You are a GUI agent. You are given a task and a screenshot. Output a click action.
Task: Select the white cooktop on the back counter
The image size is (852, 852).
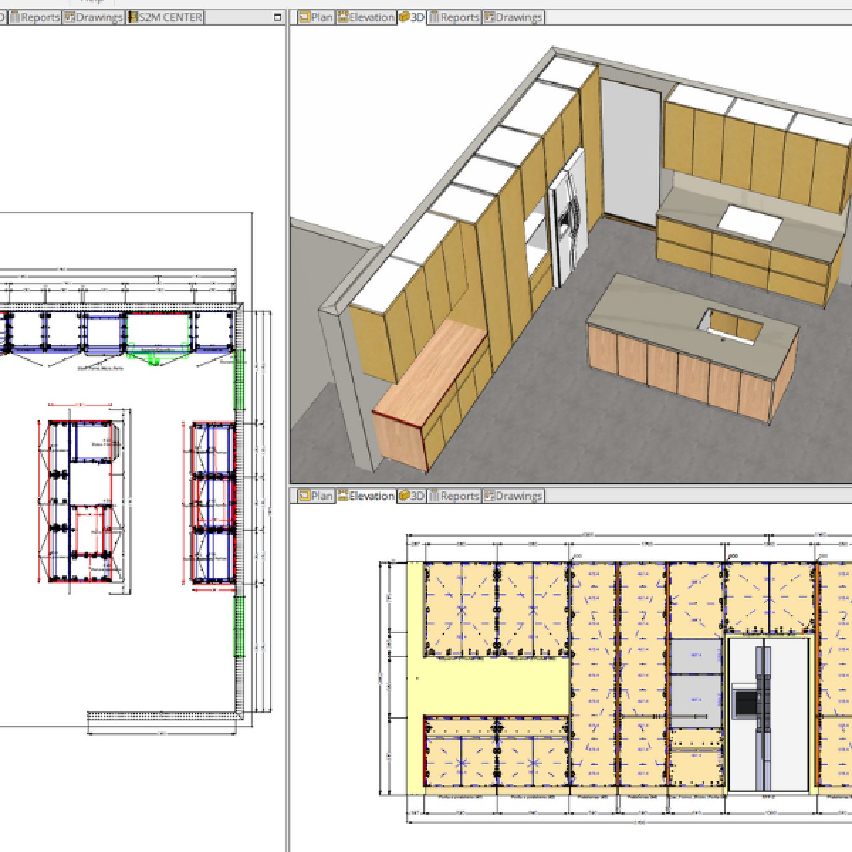click(750, 222)
